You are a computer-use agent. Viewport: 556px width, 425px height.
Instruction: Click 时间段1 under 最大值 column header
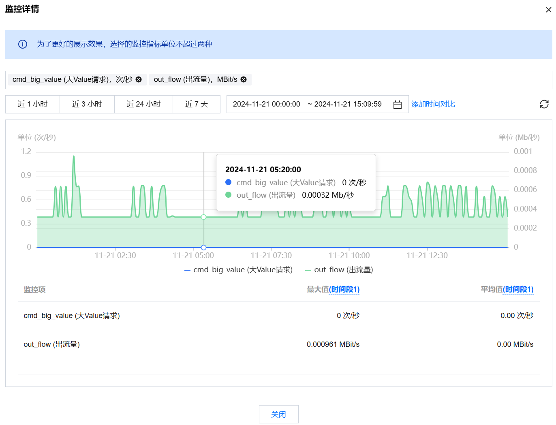point(344,289)
